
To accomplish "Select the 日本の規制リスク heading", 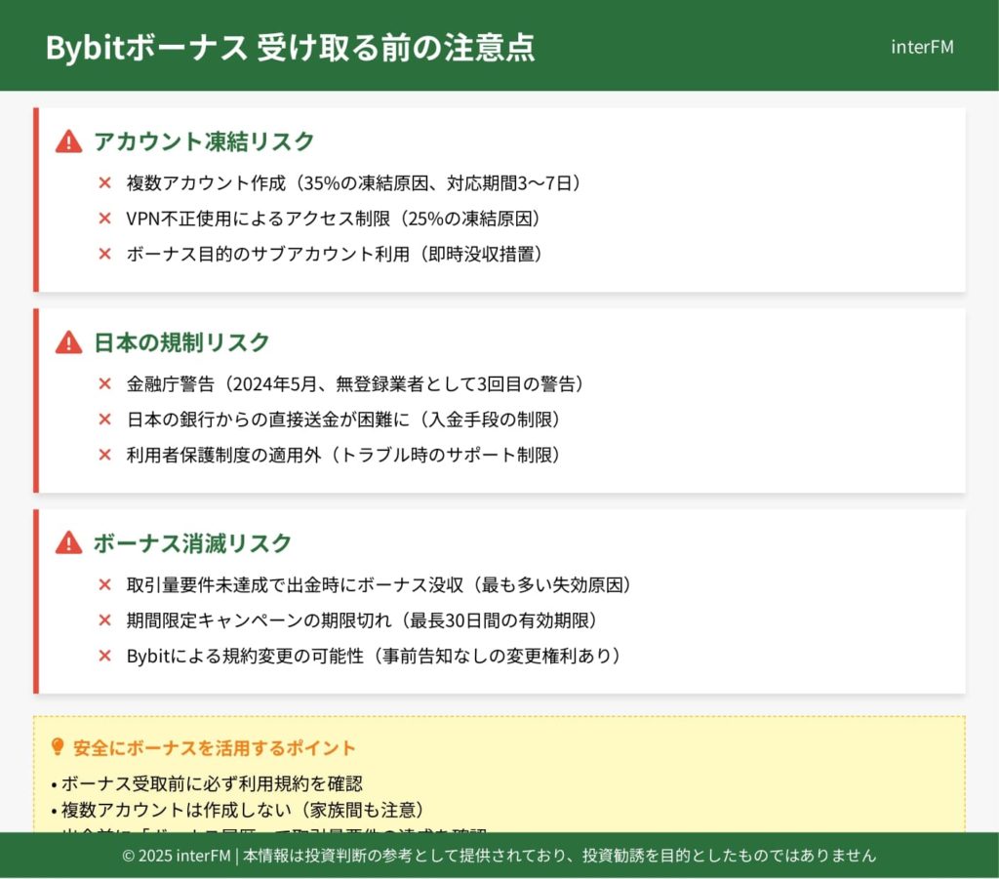I will tap(181, 342).
